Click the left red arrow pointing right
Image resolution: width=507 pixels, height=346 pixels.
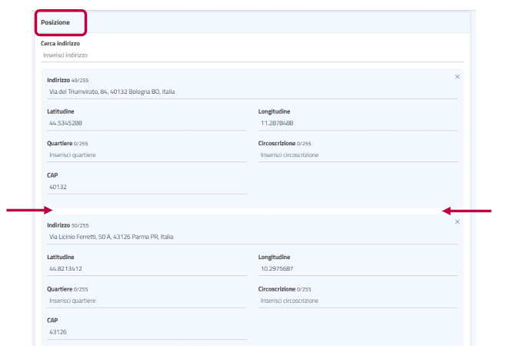(28, 211)
